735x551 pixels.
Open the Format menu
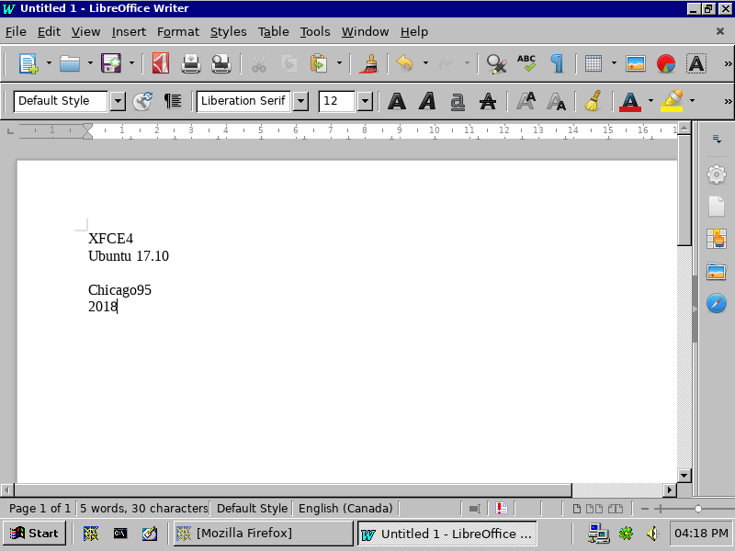[x=177, y=31]
